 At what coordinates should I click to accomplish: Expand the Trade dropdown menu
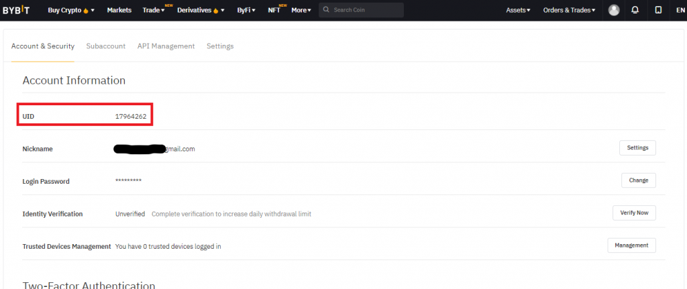pos(154,10)
